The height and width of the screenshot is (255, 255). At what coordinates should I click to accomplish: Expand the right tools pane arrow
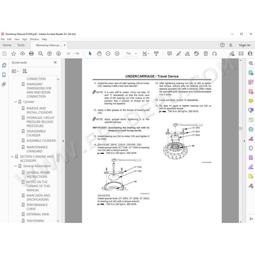click(244, 141)
